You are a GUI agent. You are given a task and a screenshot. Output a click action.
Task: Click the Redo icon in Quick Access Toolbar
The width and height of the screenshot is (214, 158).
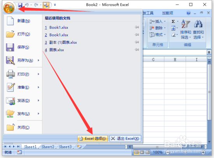tap(36, 5)
